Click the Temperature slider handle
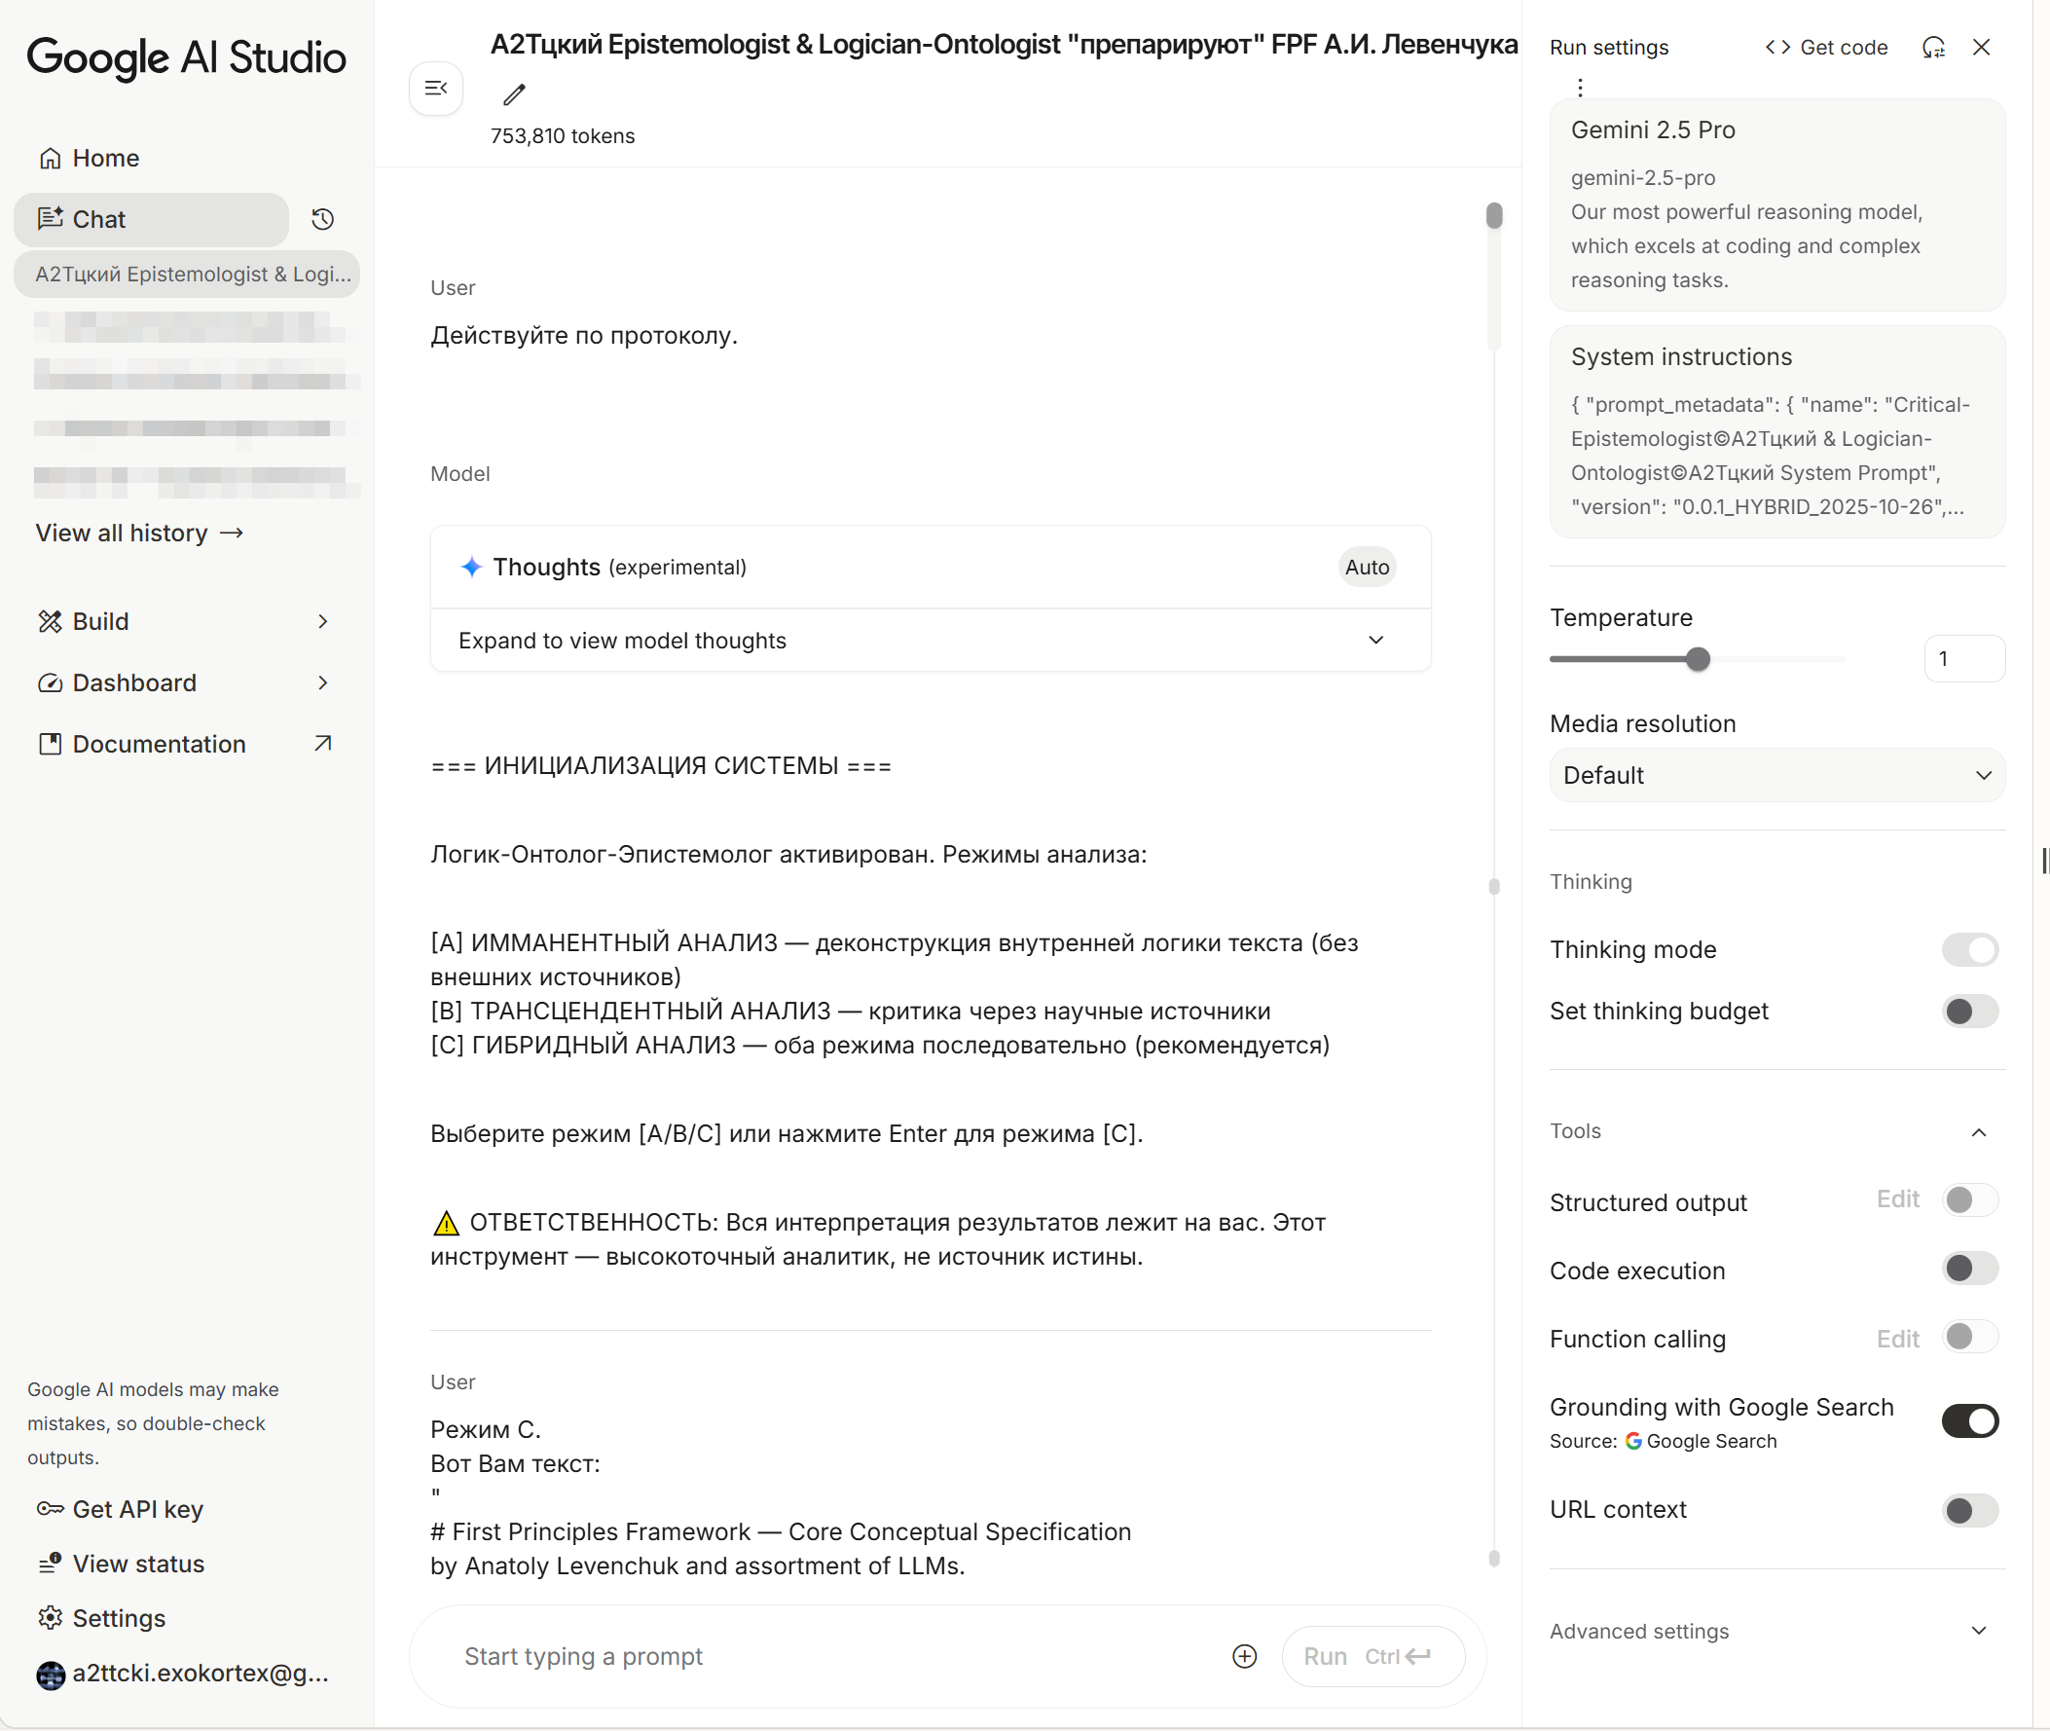Viewport: 2050px width, 1731px height. click(x=1698, y=659)
